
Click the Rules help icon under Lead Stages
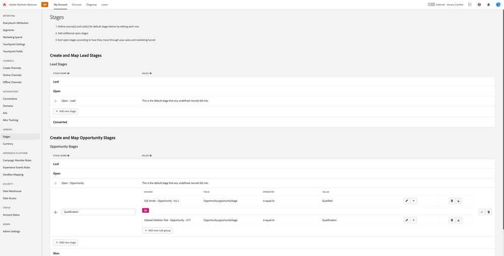click(x=151, y=73)
